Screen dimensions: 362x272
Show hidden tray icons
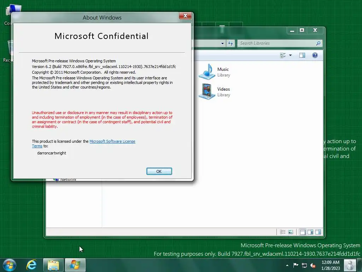(287, 265)
